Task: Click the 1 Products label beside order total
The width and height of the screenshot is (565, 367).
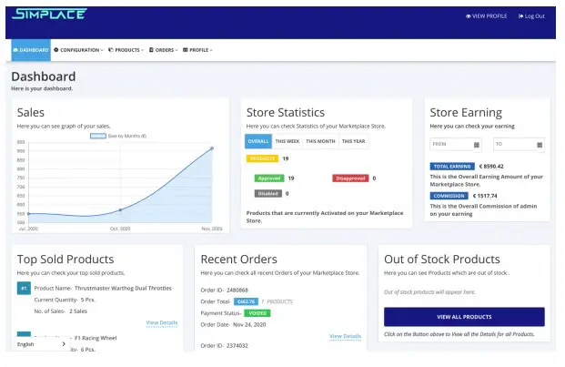Action: coord(277,301)
